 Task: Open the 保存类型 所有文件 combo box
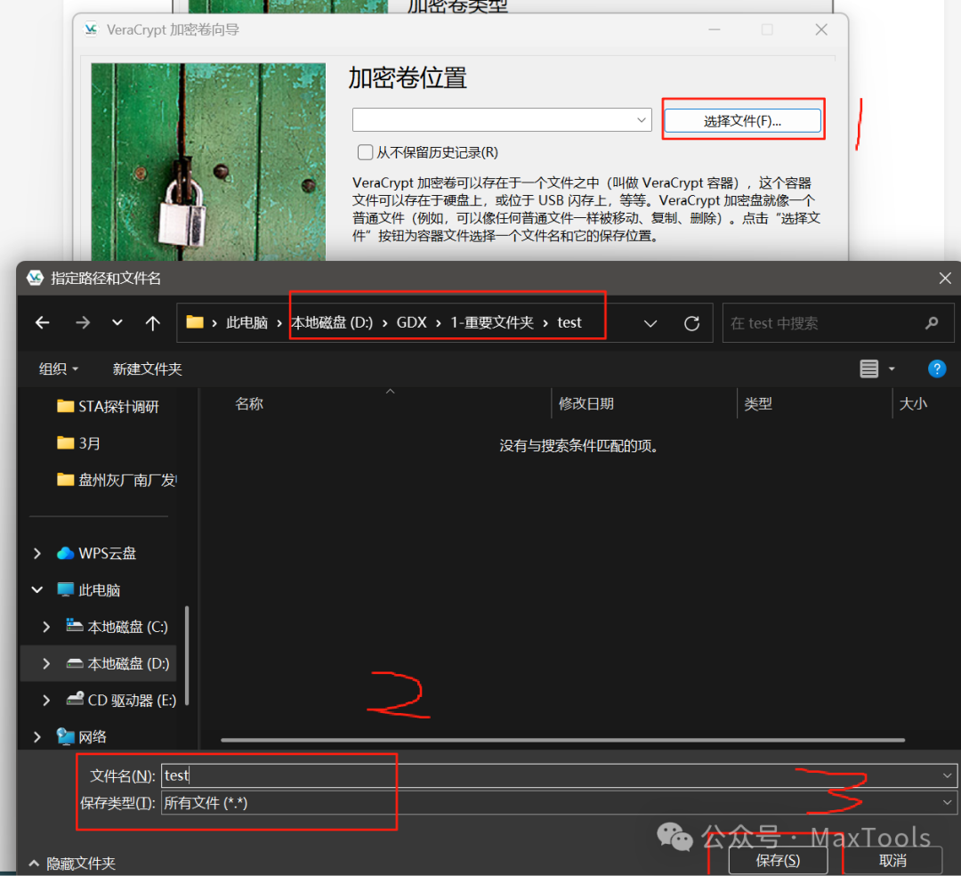coord(558,802)
